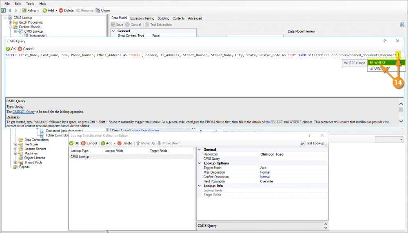Click OK in Lookup Specification Collection Editor
The width and height of the screenshot is (408, 233).
click(x=74, y=143)
